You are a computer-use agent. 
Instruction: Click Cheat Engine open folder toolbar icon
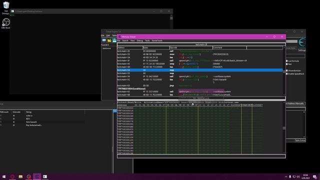tap(109, 40)
